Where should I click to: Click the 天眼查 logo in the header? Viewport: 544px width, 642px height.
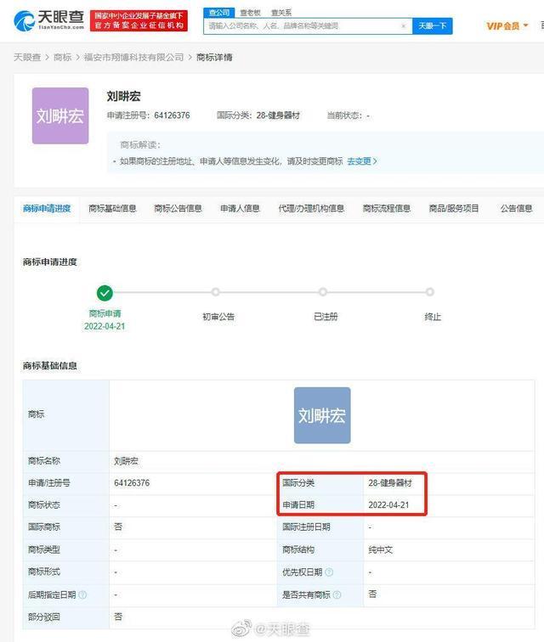(49, 20)
